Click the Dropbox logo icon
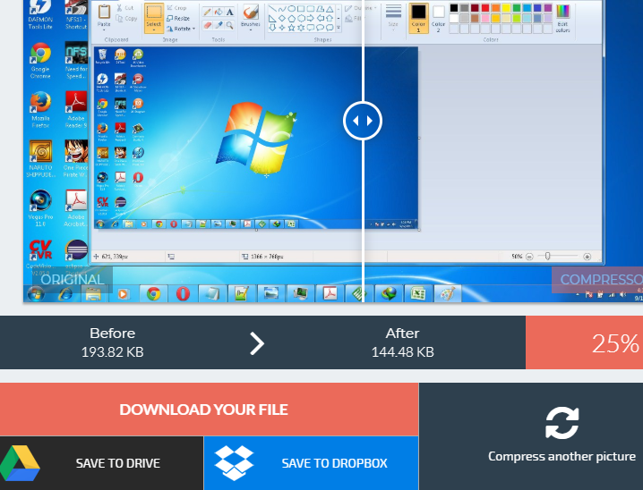The height and width of the screenshot is (490, 643). (x=234, y=462)
